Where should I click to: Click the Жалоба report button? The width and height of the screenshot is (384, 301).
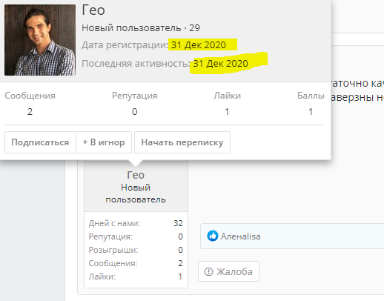228,271
